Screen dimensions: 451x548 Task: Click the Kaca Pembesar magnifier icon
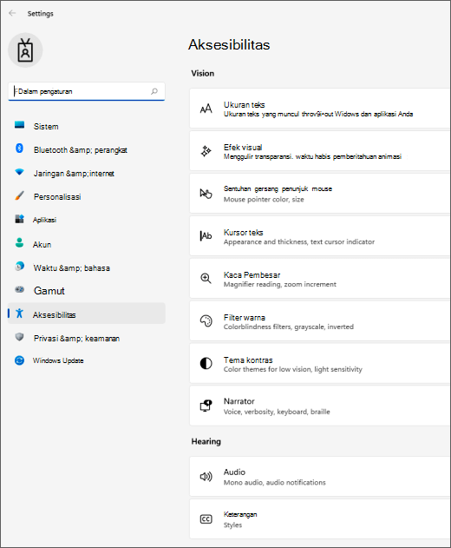[x=206, y=279]
